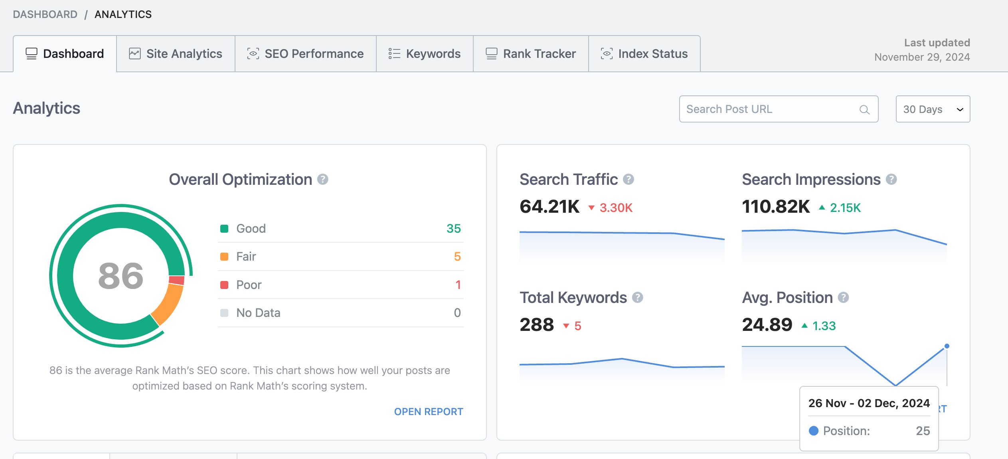Viewport: 1008px width, 459px height.
Task: Expand the 30 Days date range dropdown
Action: coord(932,109)
